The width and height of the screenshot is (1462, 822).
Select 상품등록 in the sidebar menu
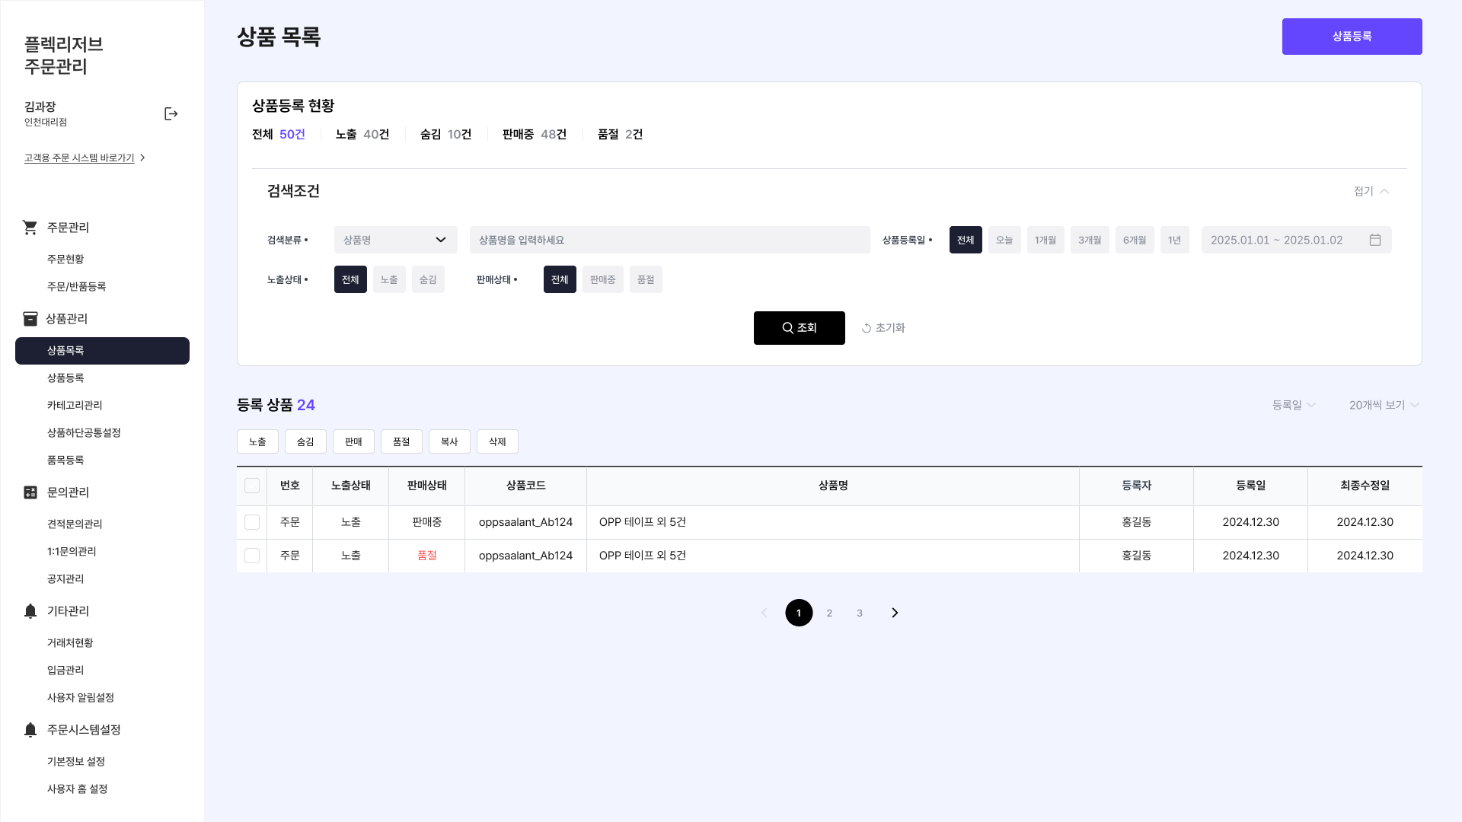pyautogui.click(x=64, y=378)
